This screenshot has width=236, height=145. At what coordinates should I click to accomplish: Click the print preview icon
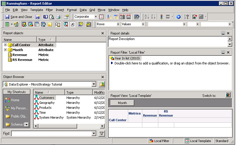52,17
